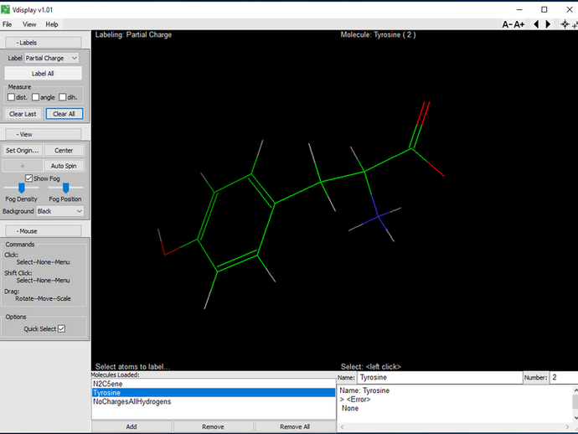Image resolution: width=578 pixels, height=434 pixels.
Task: Go to previous molecule with left arrow
Action: tap(536, 24)
